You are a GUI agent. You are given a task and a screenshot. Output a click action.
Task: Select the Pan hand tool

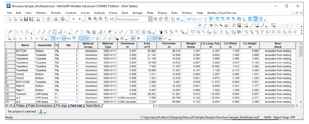[x=106, y=19]
